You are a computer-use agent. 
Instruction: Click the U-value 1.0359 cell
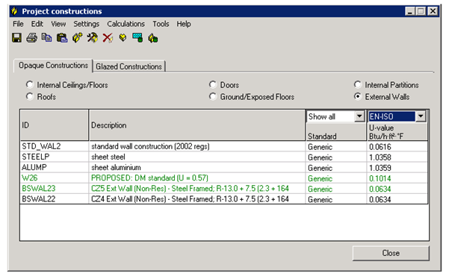click(397, 168)
